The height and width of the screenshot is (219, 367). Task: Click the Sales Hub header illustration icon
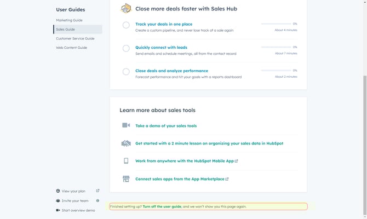click(x=126, y=8)
